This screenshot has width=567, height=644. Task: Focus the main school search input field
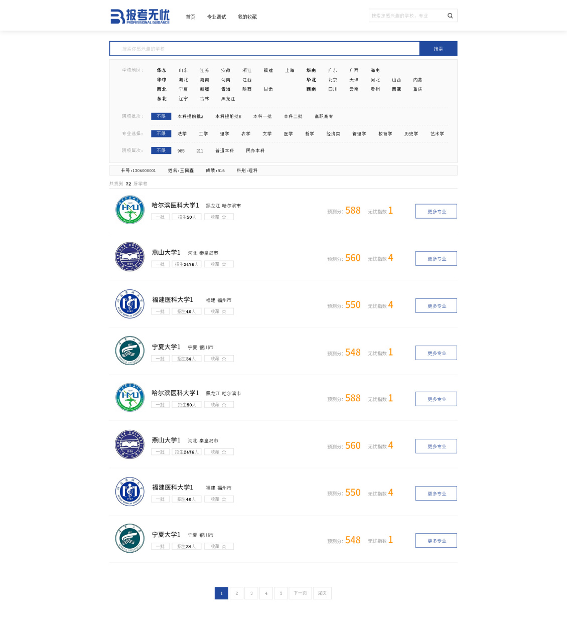(x=264, y=49)
